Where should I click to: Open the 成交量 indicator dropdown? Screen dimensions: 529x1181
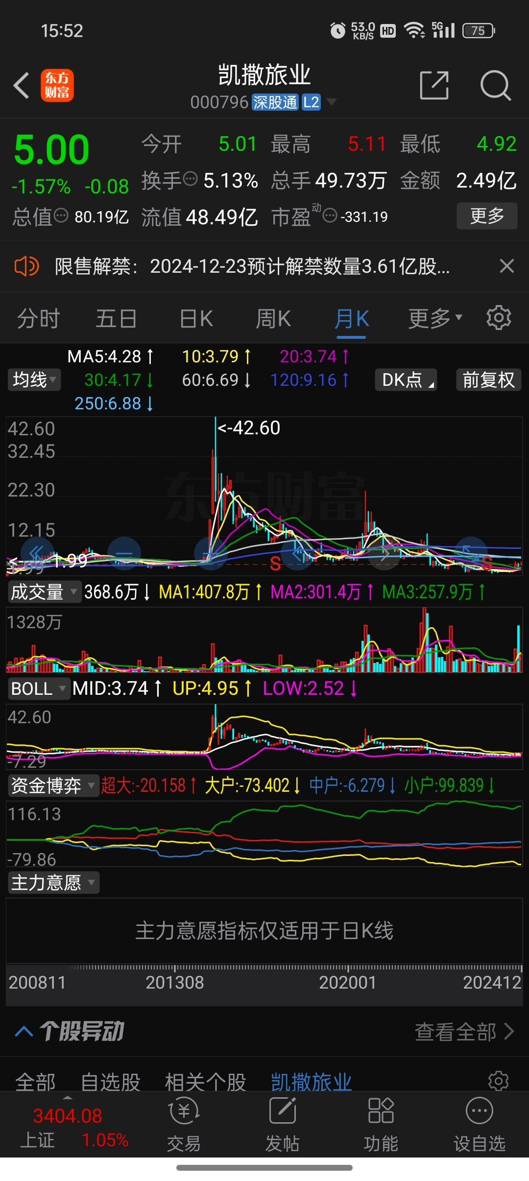[x=44, y=592]
